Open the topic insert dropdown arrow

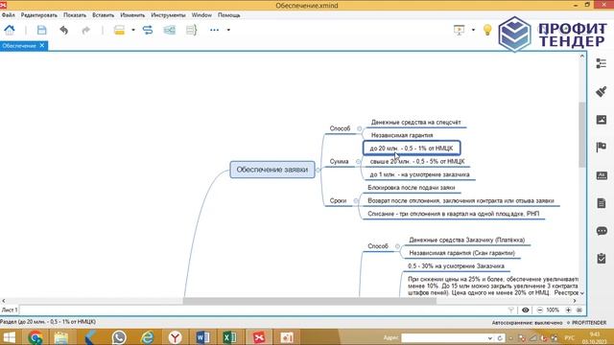pyautogui.click(x=133, y=30)
